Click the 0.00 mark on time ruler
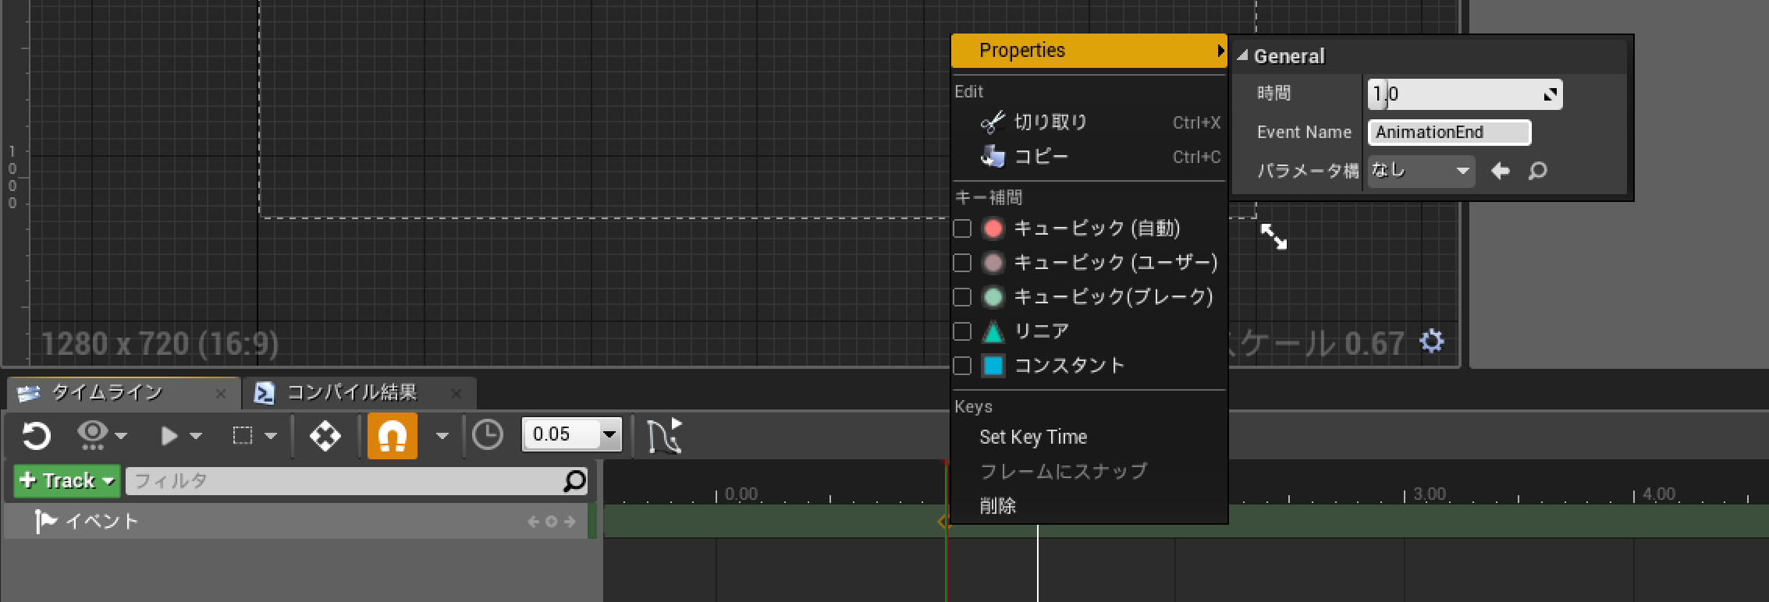The height and width of the screenshot is (602, 1769). [741, 494]
